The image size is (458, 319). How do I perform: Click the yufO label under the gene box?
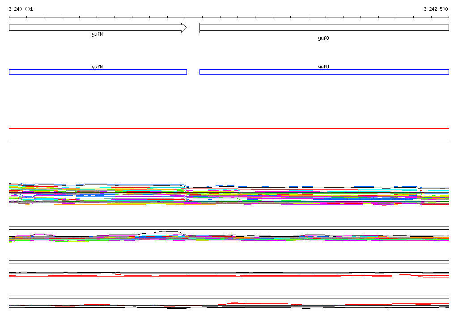pos(323,38)
